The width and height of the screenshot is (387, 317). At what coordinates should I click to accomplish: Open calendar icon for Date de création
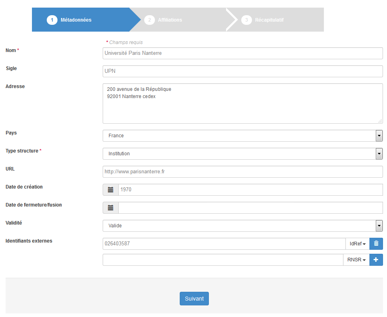click(111, 190)
